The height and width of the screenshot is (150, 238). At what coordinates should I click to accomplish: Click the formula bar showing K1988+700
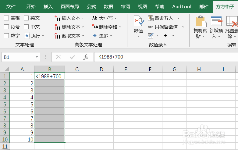(x=166, y=57)
